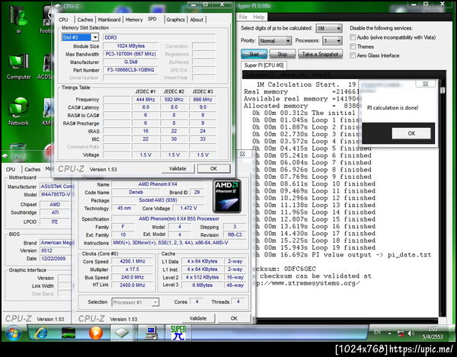Click the AMD Phenom II logo
The image size is (457, 357).
click(227, 196)
